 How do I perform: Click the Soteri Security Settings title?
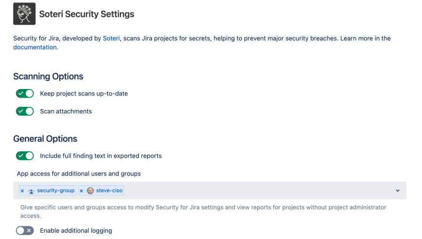click(87, 14)
